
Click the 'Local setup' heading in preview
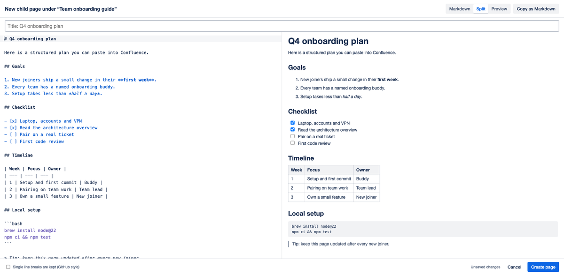306,214
